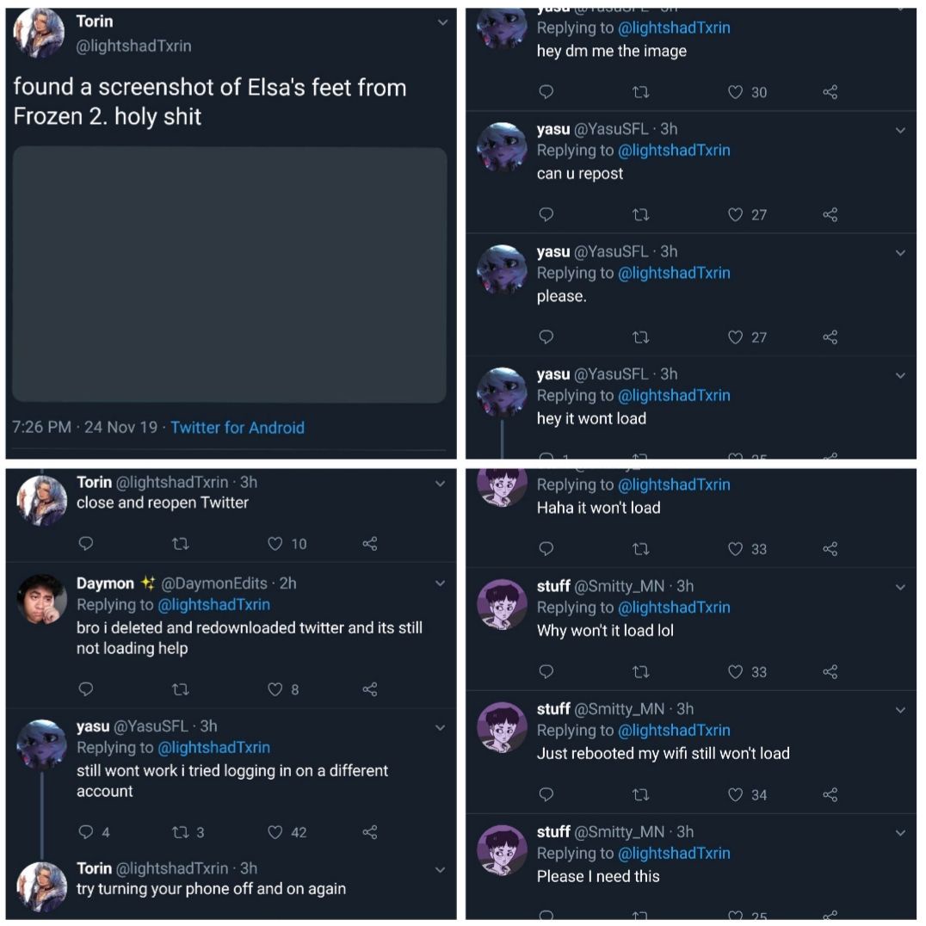
Task: Expand options chevron on Daymon's reply
Action: (441, 583)
